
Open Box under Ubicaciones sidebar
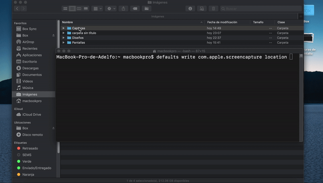[x=25, y=128]
